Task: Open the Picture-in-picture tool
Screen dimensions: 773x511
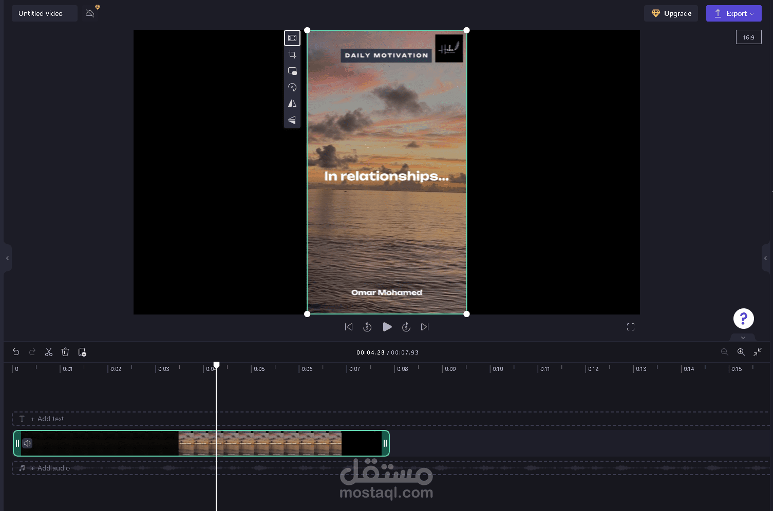Action: click(292, 70)
